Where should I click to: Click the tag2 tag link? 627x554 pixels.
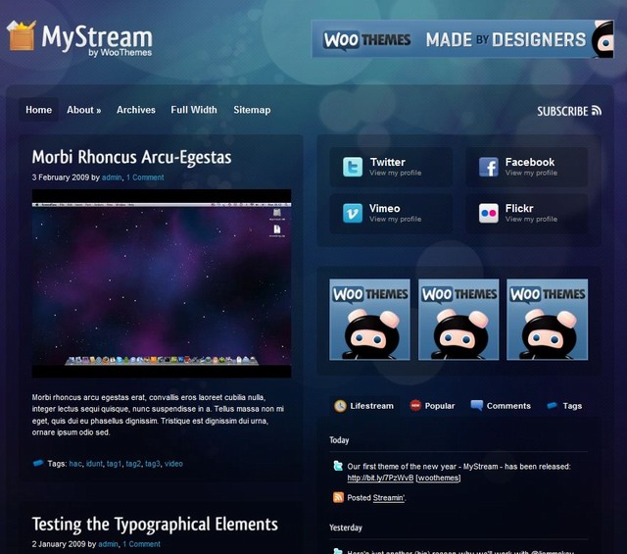(133, 464)
